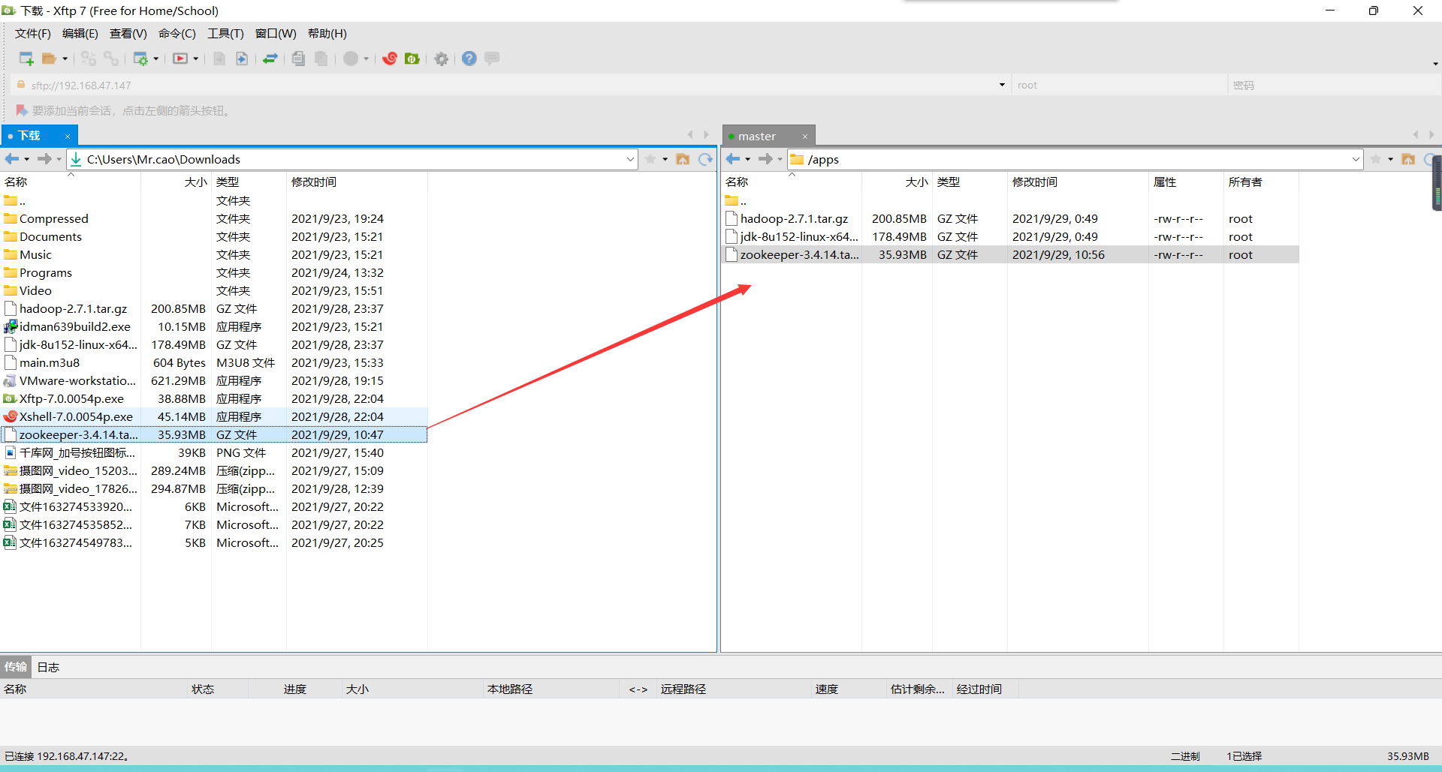1442x772 pixels.
Task: Click the synchronize blue-green arrows icon
Action: [x=270, y=59]
